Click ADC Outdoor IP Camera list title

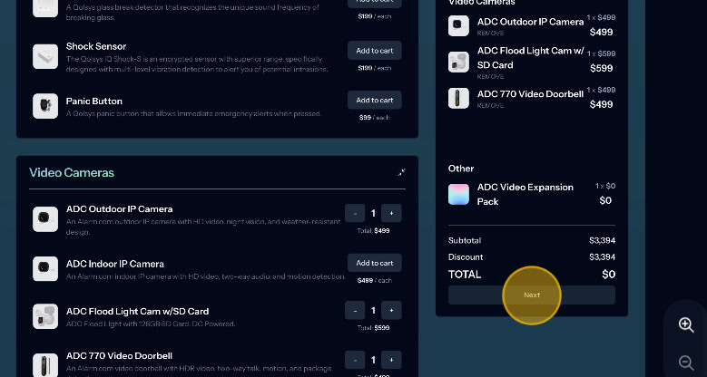pyautogui.click(x=120, y=209)
